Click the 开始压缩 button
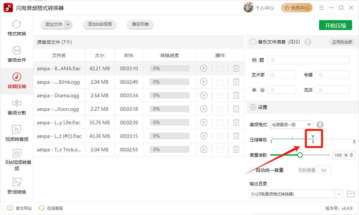Image resolution: width=359 pixels, height=215 pixels. [x=336, y=25]
